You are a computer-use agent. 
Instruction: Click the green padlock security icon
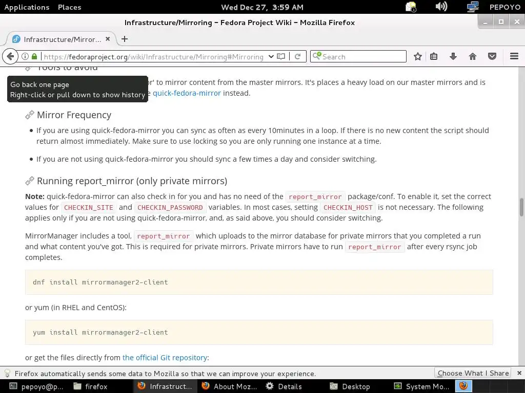click(x=34, y=56)
